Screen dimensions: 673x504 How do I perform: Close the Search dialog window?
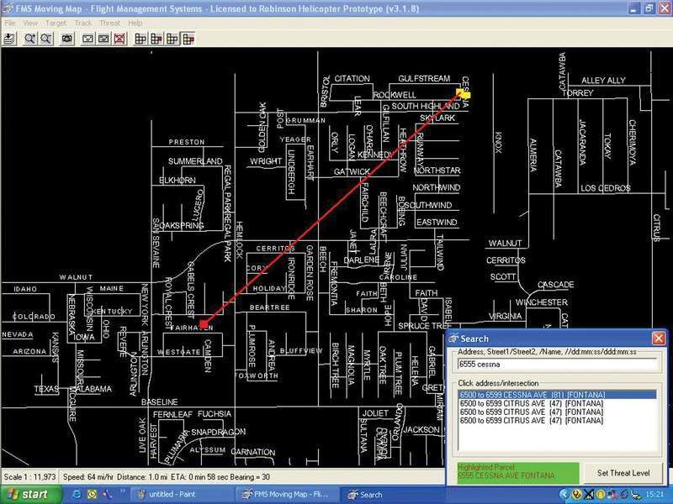(659, 338)
